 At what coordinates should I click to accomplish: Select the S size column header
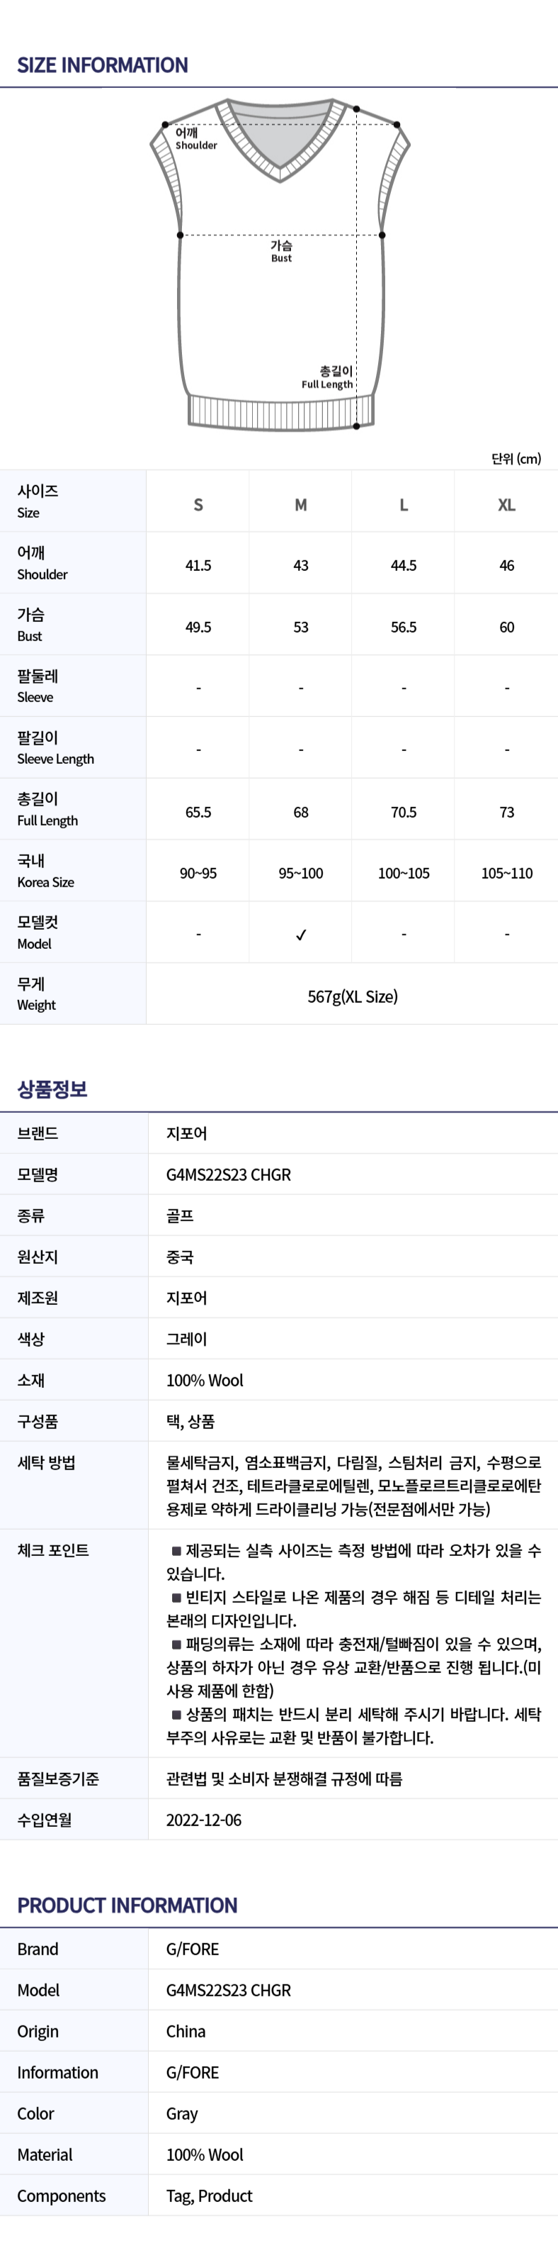(198, 504)
